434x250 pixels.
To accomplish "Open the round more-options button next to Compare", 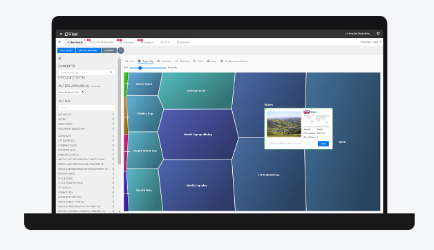I will click(121, 50).
